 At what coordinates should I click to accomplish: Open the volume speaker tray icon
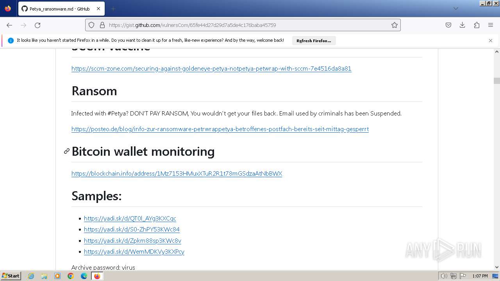point(444,276)
